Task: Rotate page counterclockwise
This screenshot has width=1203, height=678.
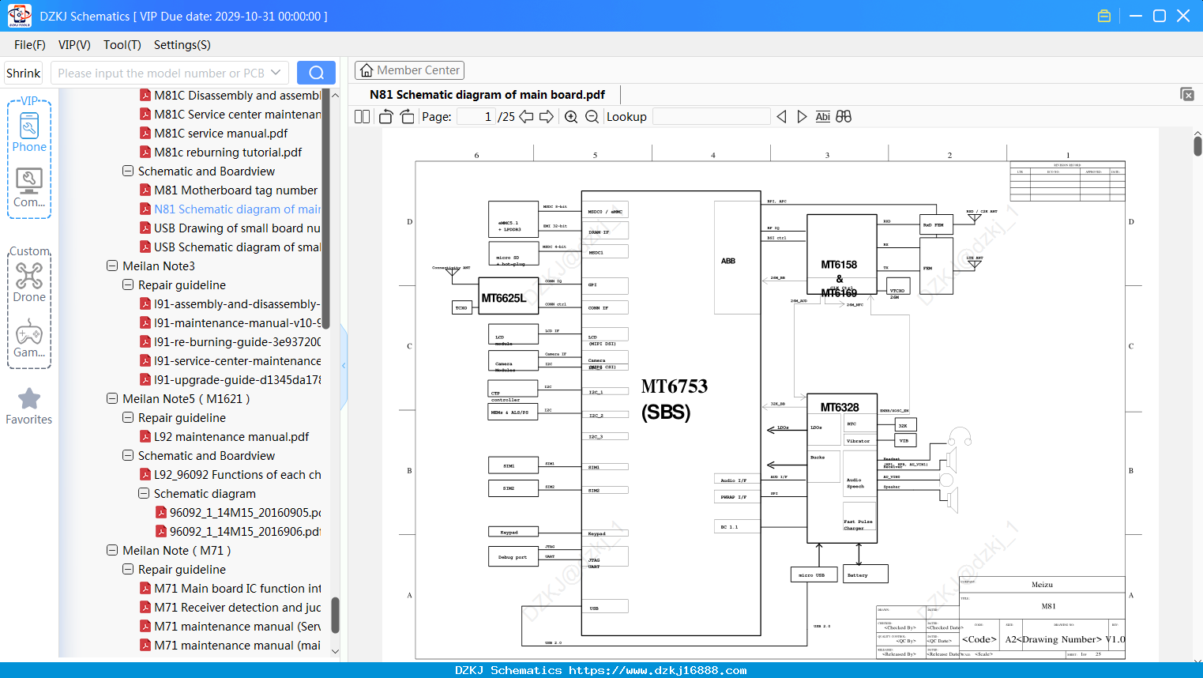Action: click(x=385, y=117)
